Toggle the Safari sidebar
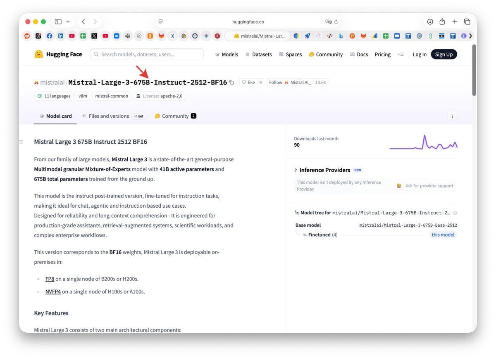The width and height of the screenshot is (496, 358). pos(58,21)
